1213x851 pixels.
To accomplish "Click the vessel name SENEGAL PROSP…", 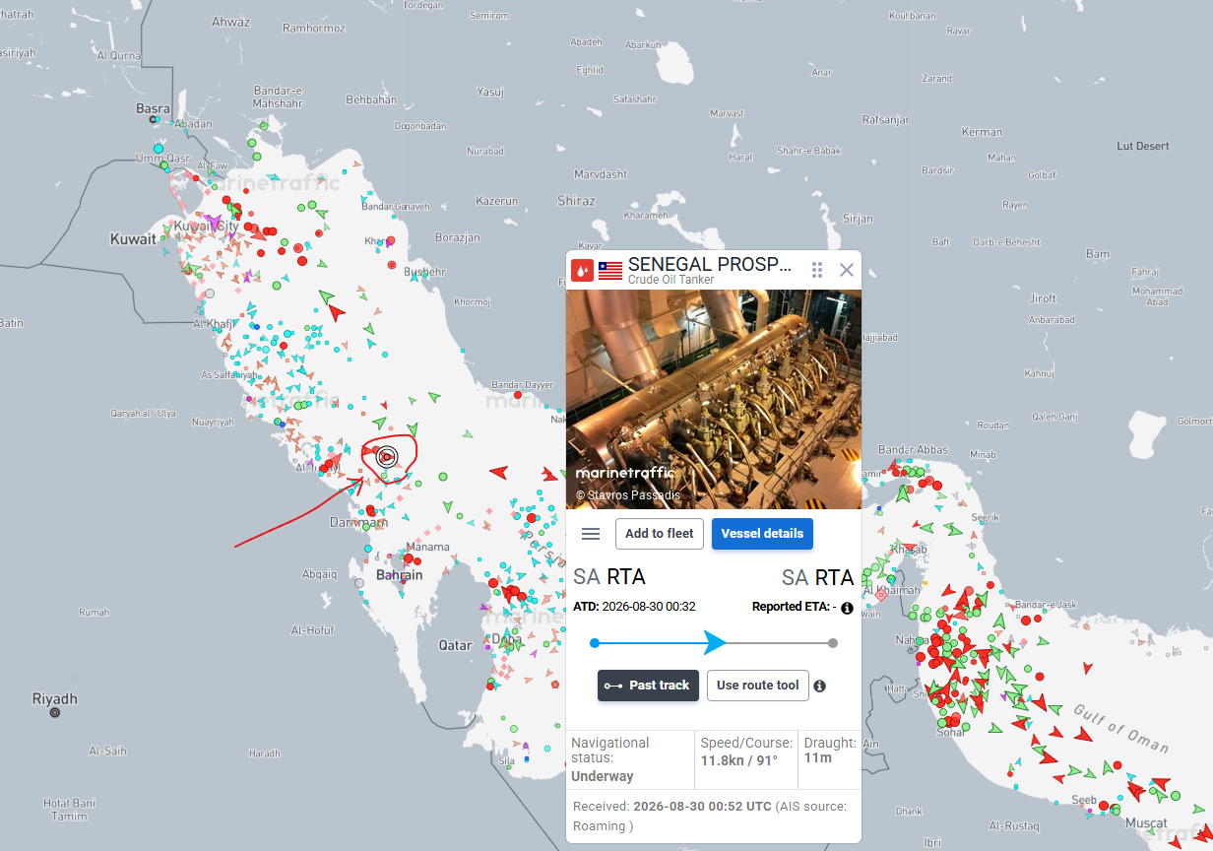I will click(x=710, y=264).
